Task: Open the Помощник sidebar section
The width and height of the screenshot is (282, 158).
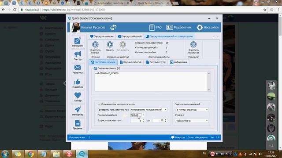Action: tap(78, 42)
